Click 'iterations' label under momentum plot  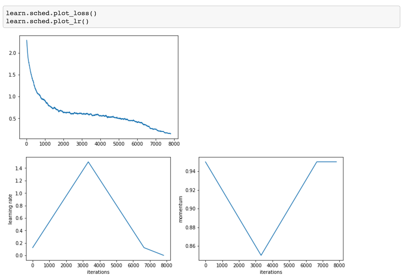pyautogui.click(x=271, y=272)
